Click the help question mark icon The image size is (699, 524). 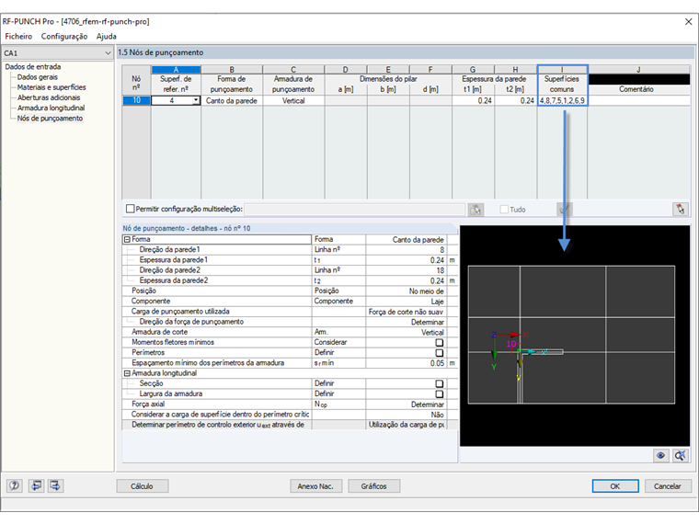point(15,485)
